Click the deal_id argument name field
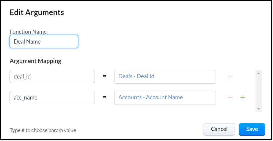The height and width of the screenshot is (141, 273). (52, 76)
